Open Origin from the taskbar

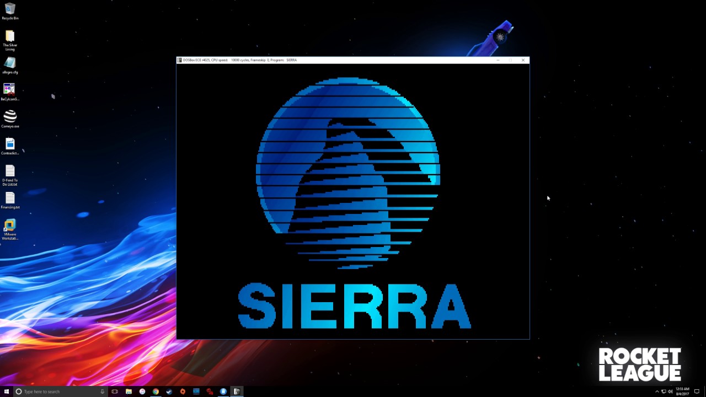pyautogui.click(x=183, y=391)
